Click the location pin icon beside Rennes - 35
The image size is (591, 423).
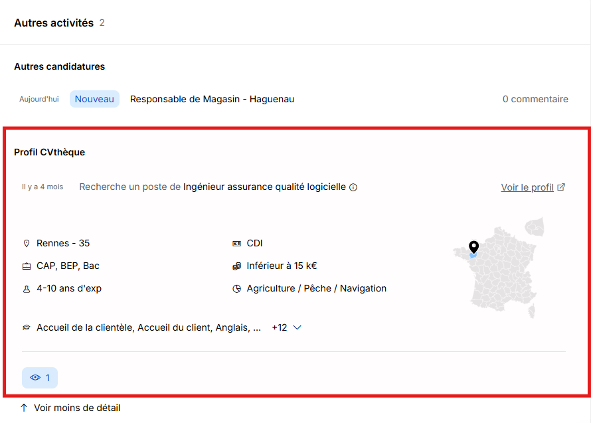(x=27, y=244)
